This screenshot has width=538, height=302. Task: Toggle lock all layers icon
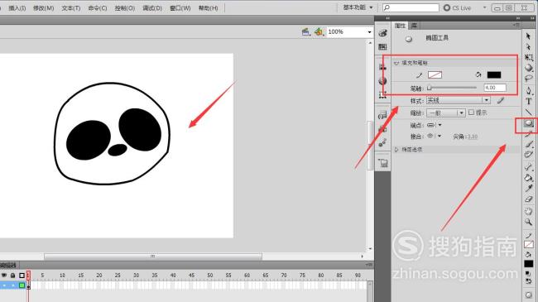[x=12, y=276]
